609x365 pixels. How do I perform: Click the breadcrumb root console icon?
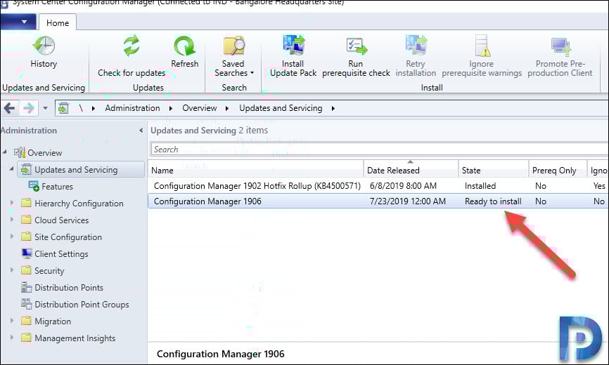tap(63, 108)
